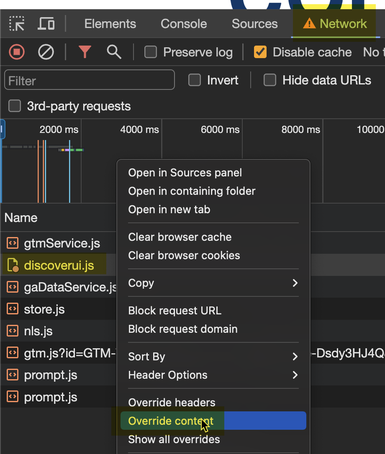
Task: Toggle the device toolbar icon
Action: [x=46, y=23]
